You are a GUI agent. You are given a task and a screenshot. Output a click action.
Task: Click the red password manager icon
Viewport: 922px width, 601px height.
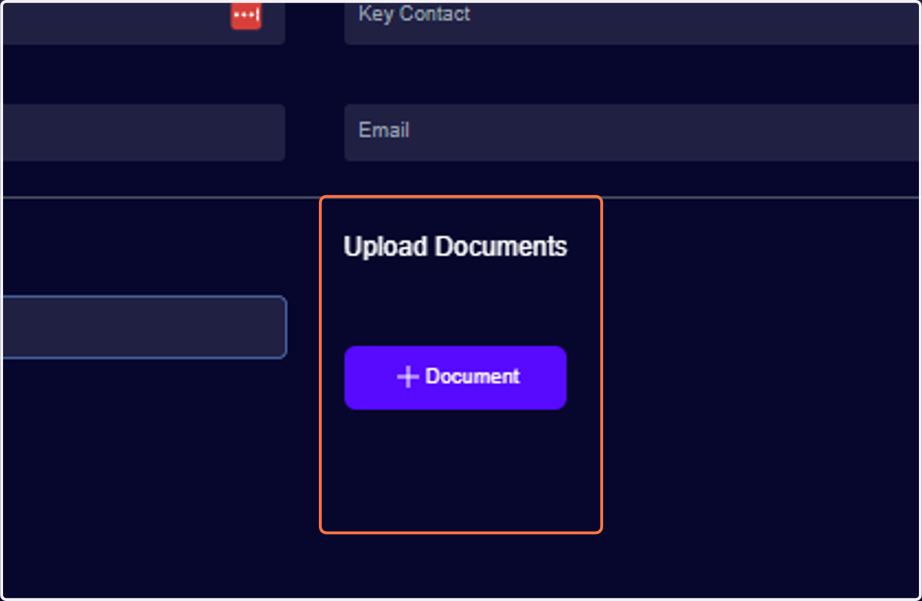[x=246, y=15]
